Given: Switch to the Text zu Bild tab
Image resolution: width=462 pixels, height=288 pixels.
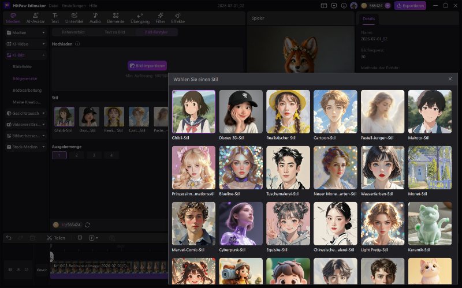Looking at the screenshot, I should 115,32.
